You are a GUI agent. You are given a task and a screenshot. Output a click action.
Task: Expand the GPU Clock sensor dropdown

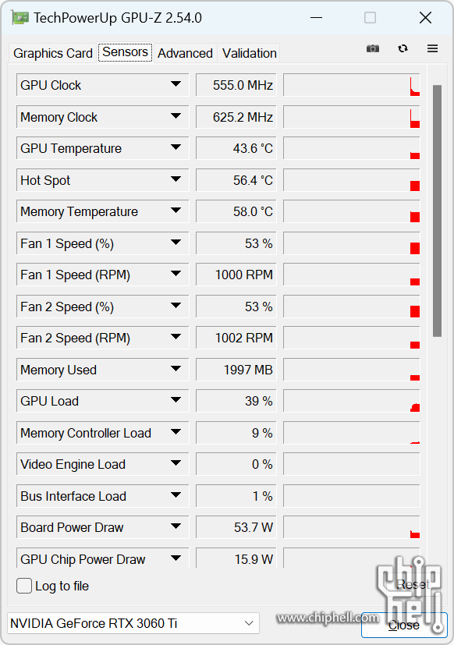176,84
